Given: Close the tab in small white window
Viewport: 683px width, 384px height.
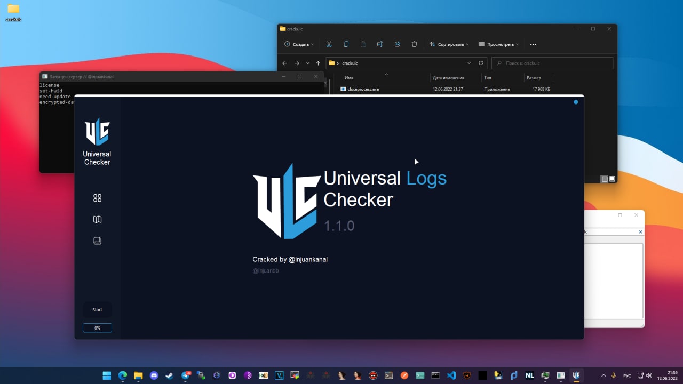Looking at the screenshot, I should tap(640, 232).
